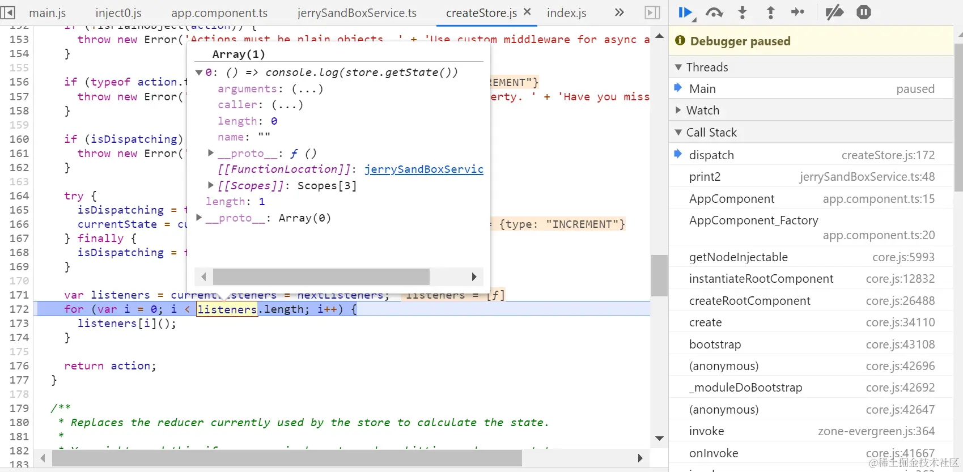Screen dimensions: 963x472
Task: Click code editor scroll right arrow
Action: [640, 458]
